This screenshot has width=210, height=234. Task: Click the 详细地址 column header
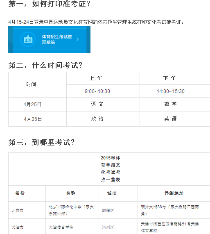click(174, 193)
